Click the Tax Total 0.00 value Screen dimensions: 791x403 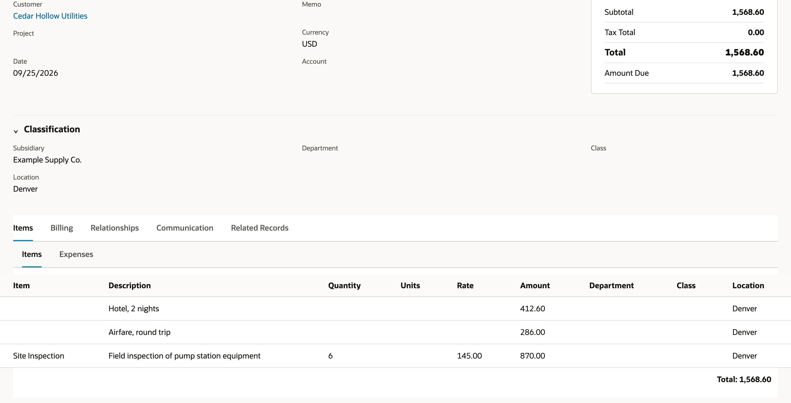click(756, 32)
